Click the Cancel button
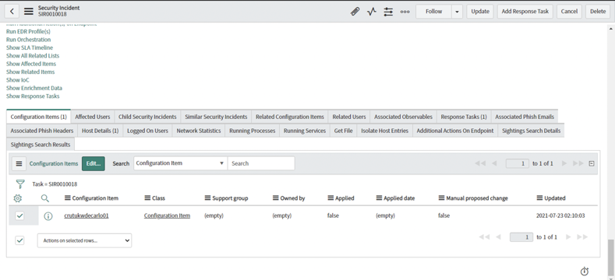 pyautogui.click(x=569, y=12)
